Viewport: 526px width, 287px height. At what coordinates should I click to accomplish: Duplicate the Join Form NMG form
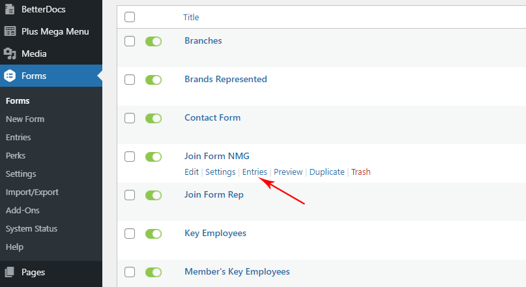(x=327, y=172)
